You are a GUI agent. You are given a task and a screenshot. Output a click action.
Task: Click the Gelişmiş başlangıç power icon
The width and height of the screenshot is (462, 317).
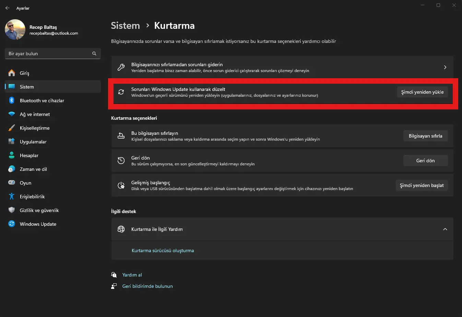click(121, 185)
